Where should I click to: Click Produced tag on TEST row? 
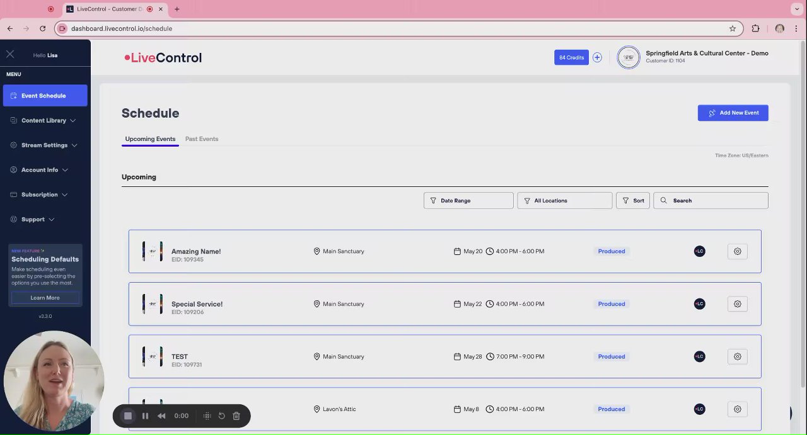pos(612,356)
